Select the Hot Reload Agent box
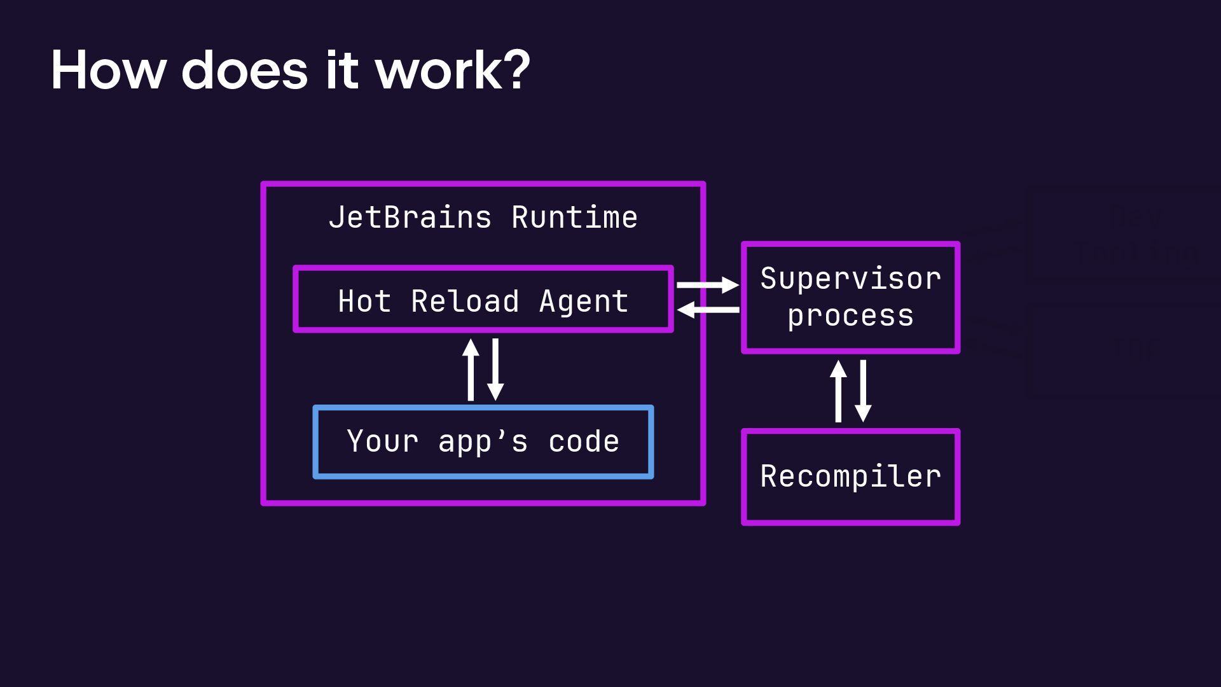 pyautogui.click(x=483, y=300)
